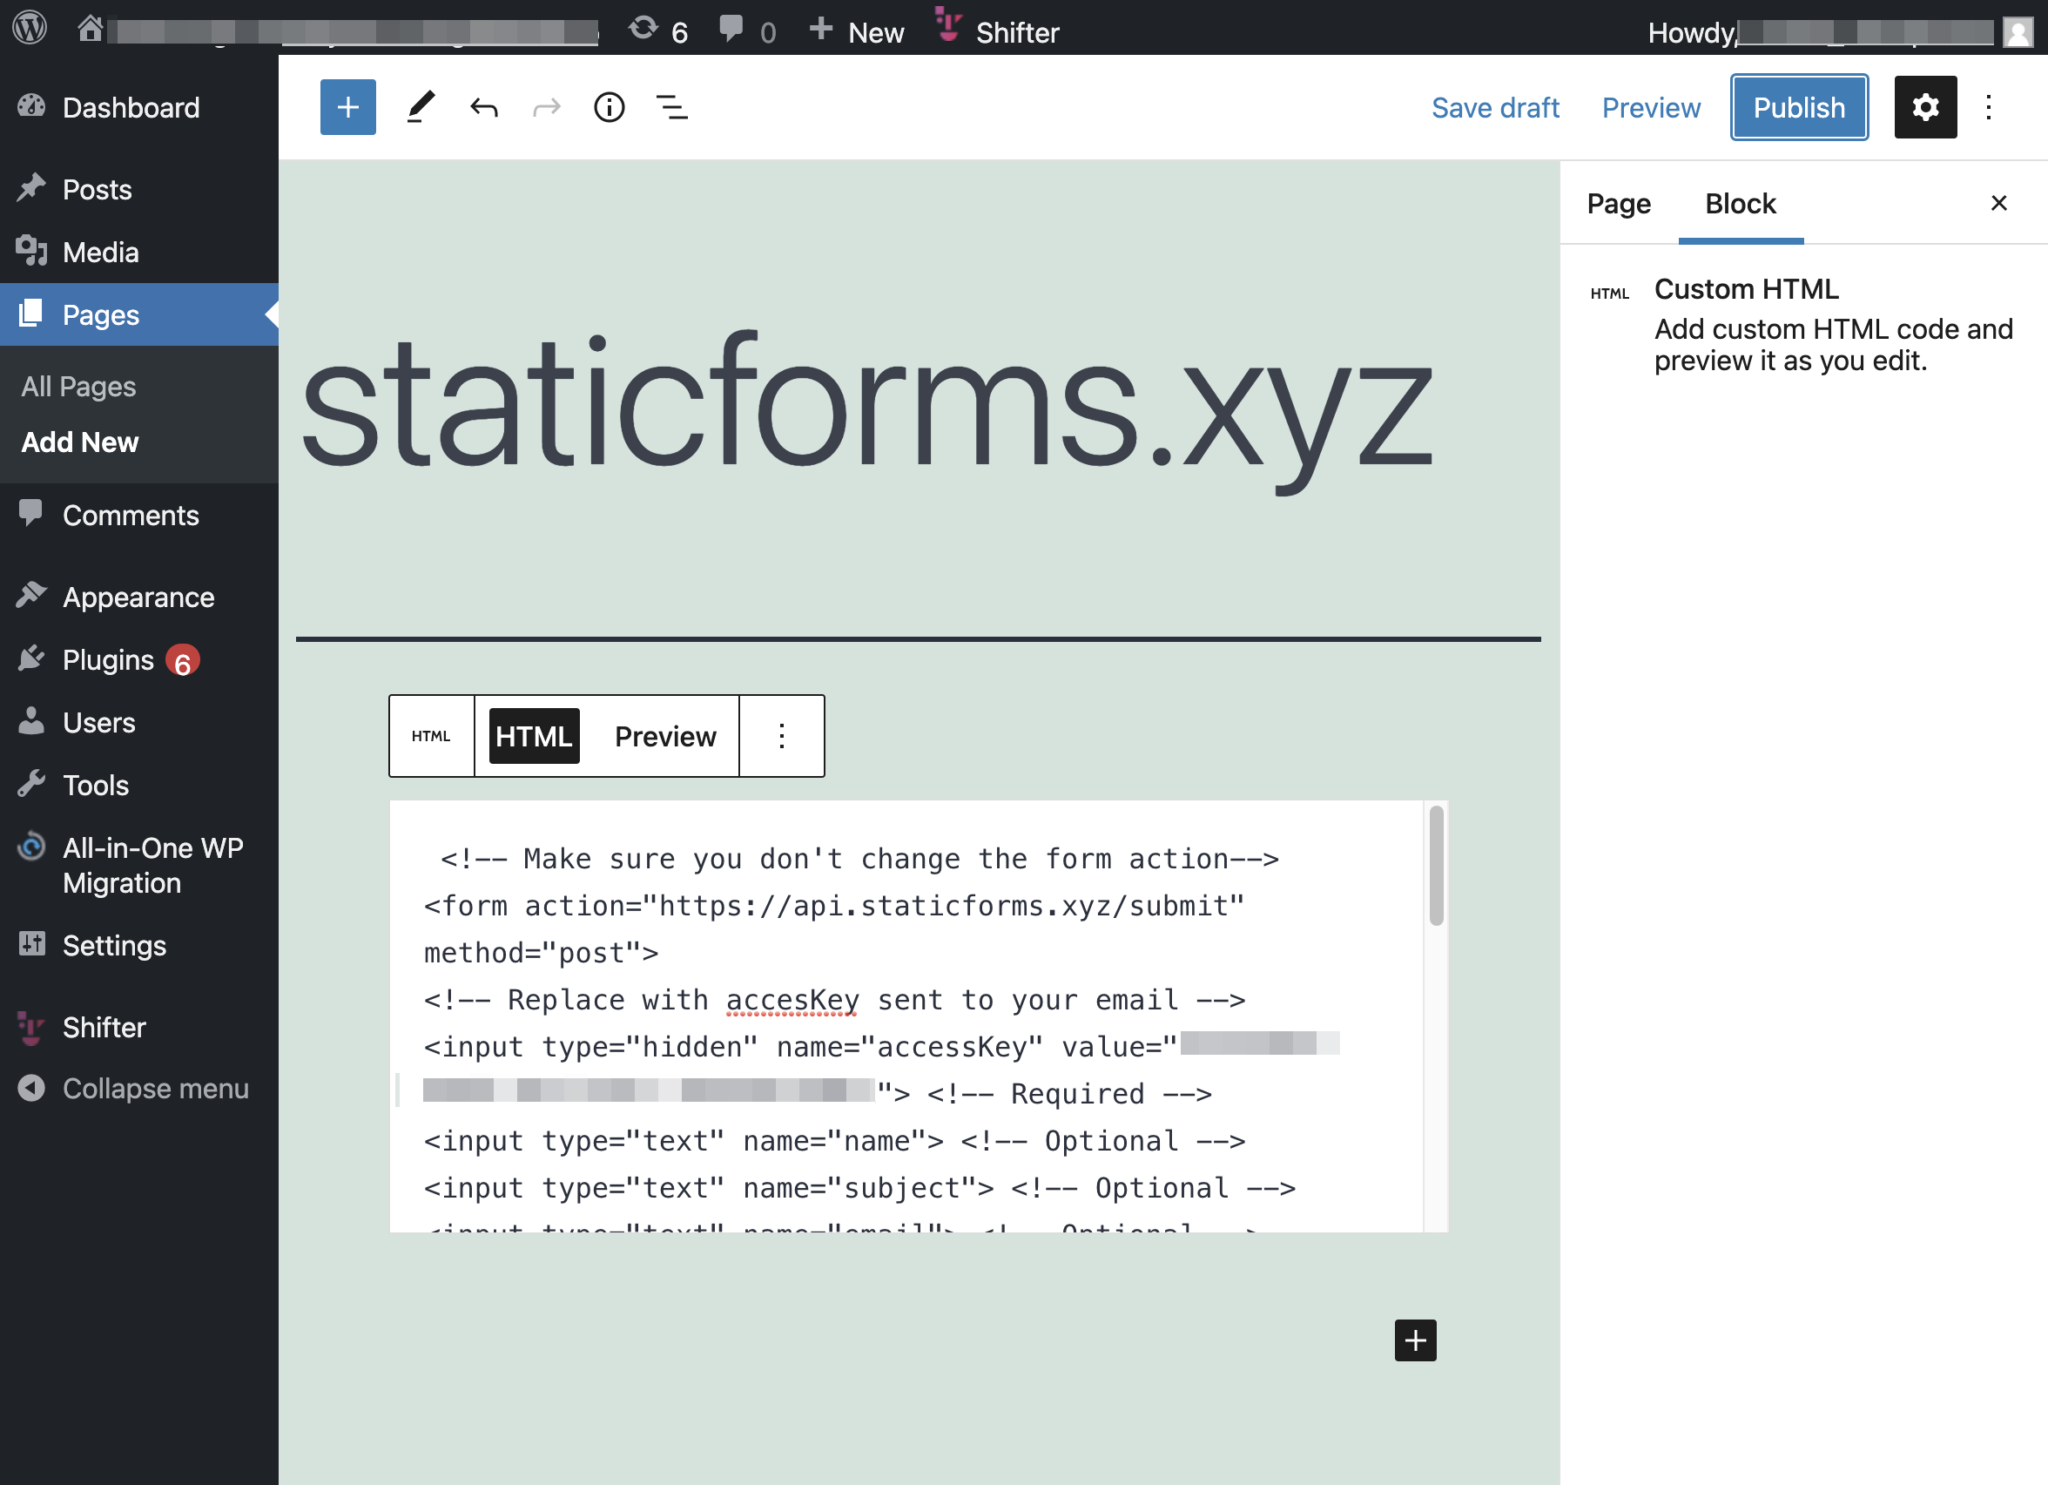Open block navigation list view
Image resolution: width=2048 pixels, height=1485 pixels.
[672, 107]
